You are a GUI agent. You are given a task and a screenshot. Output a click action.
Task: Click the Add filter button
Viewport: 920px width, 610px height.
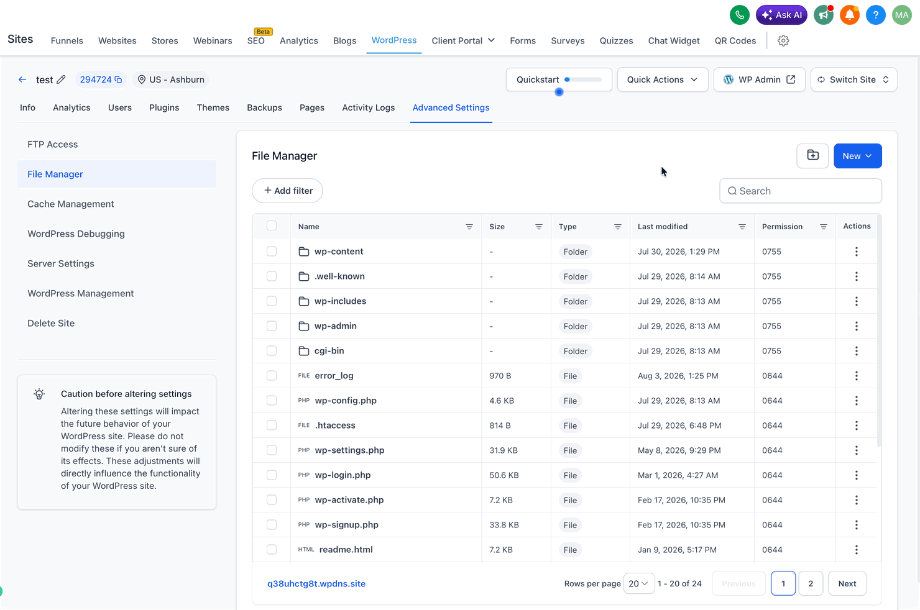(x=287, y=191)
